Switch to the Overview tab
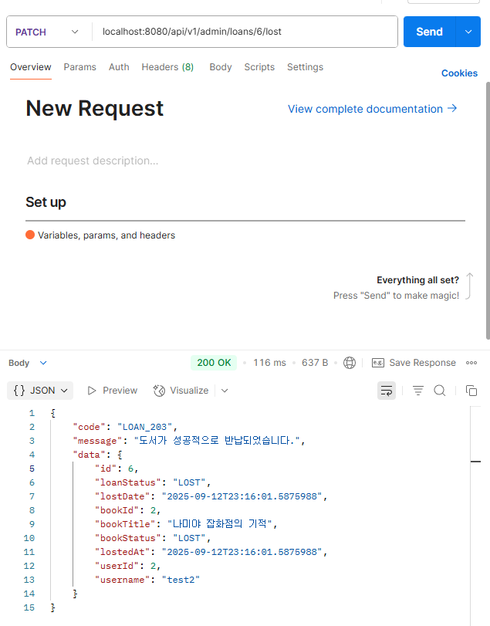This screenshot has height=626, width=490. pos(31,67)
